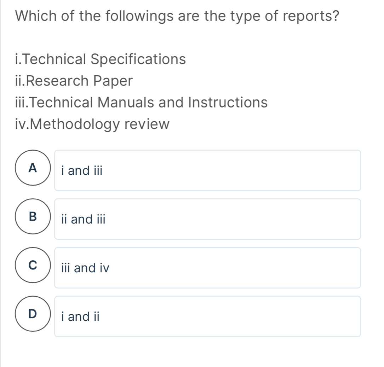Click the 'ii and iii' answer text
This screenshot has width=384, height=367.
coord(83,219)
